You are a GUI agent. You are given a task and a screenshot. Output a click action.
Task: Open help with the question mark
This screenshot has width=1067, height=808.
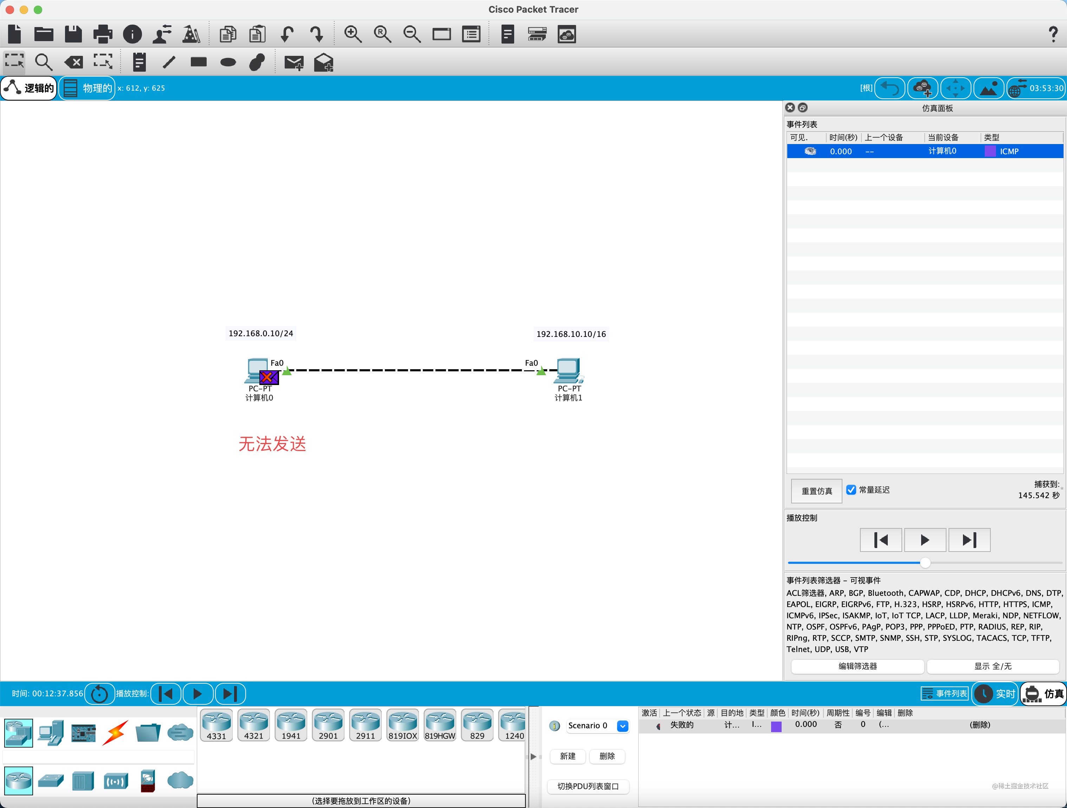1053,34
